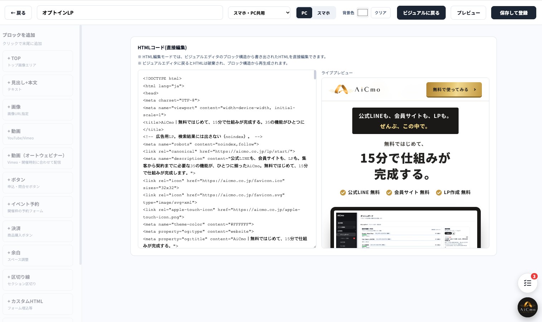Switch device view to PC
The image size is (542, 322).
pos(304,13)
